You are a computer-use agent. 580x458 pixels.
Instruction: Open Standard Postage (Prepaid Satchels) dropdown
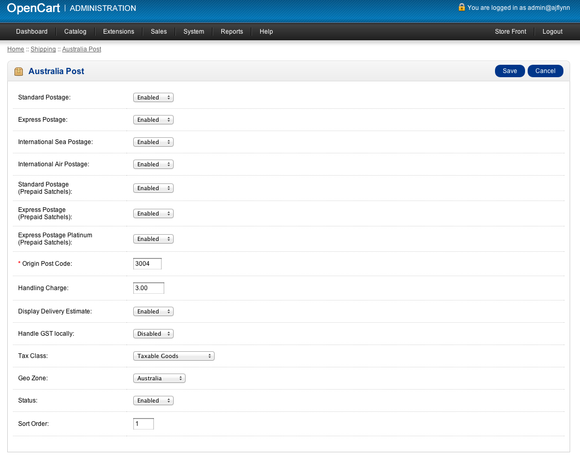(153, 188)
